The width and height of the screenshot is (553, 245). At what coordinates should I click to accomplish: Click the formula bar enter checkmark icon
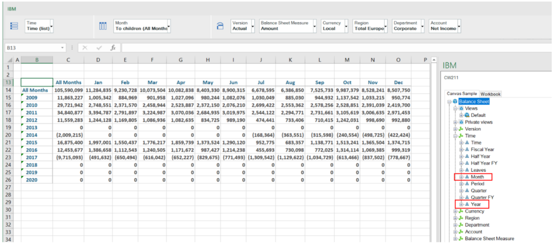pyautogui.click(x=99, y=48)
